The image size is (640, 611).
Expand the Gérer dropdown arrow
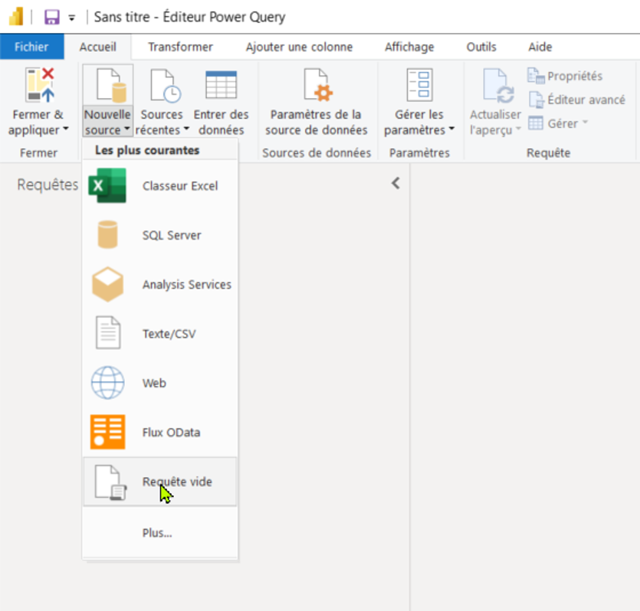(x=585, y=122)
